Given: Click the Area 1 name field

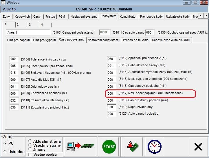Looking at the screenshot, I should pyautogui.click(x=28, y=33).
